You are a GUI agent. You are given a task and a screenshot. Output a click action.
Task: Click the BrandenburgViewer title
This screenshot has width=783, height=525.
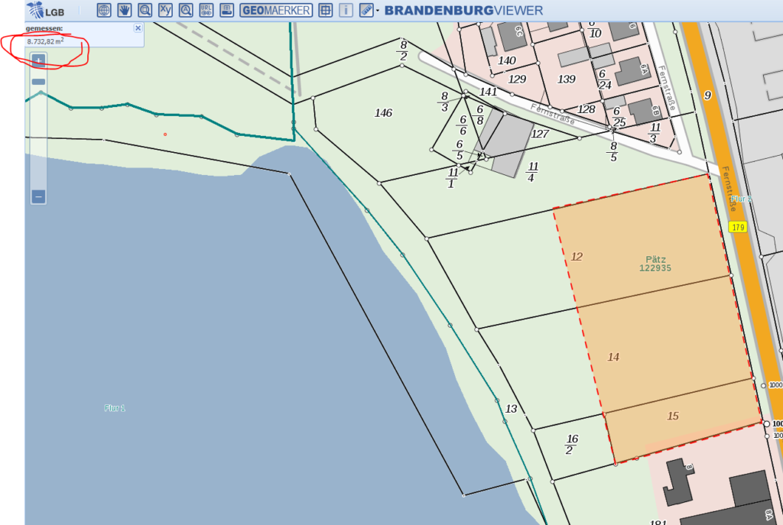(463, 10)
